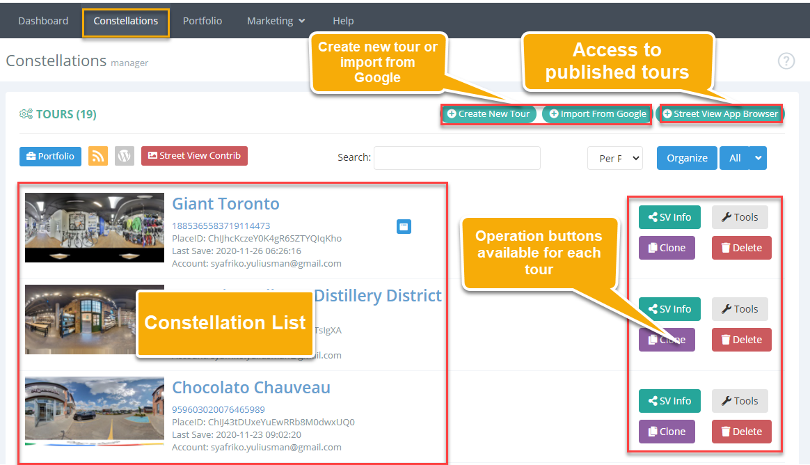This screenshot has width=810, height=465.
Task: Focus the Search input field
Action: [x=457, y=158]
